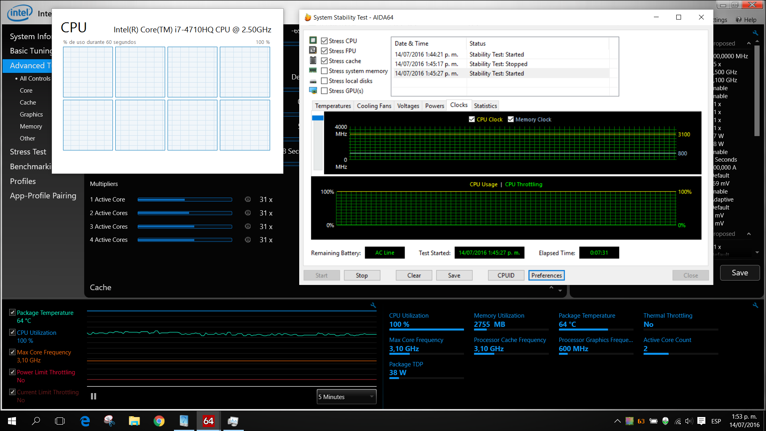The image size is (766, 431).
Task: Click the Stress CPU chip icon
Action: [x=313, y=40]
